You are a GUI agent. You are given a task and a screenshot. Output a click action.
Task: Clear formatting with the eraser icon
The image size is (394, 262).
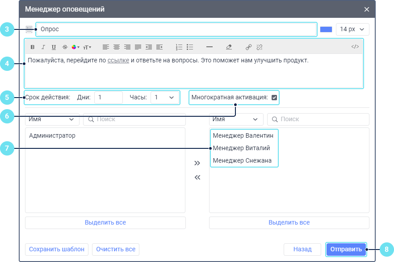click(229, 47)
